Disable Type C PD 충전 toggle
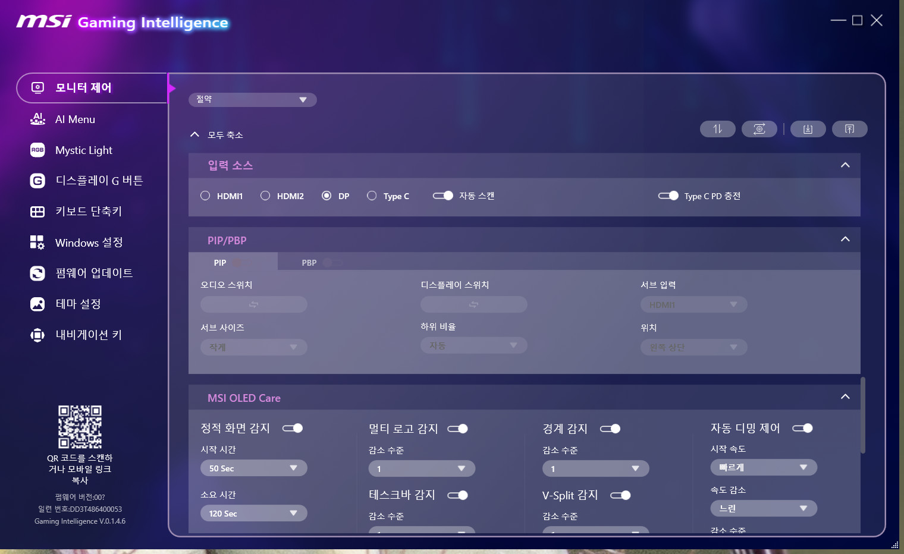The width and height of the screenshot is (904, 554). tap(668, 196)
